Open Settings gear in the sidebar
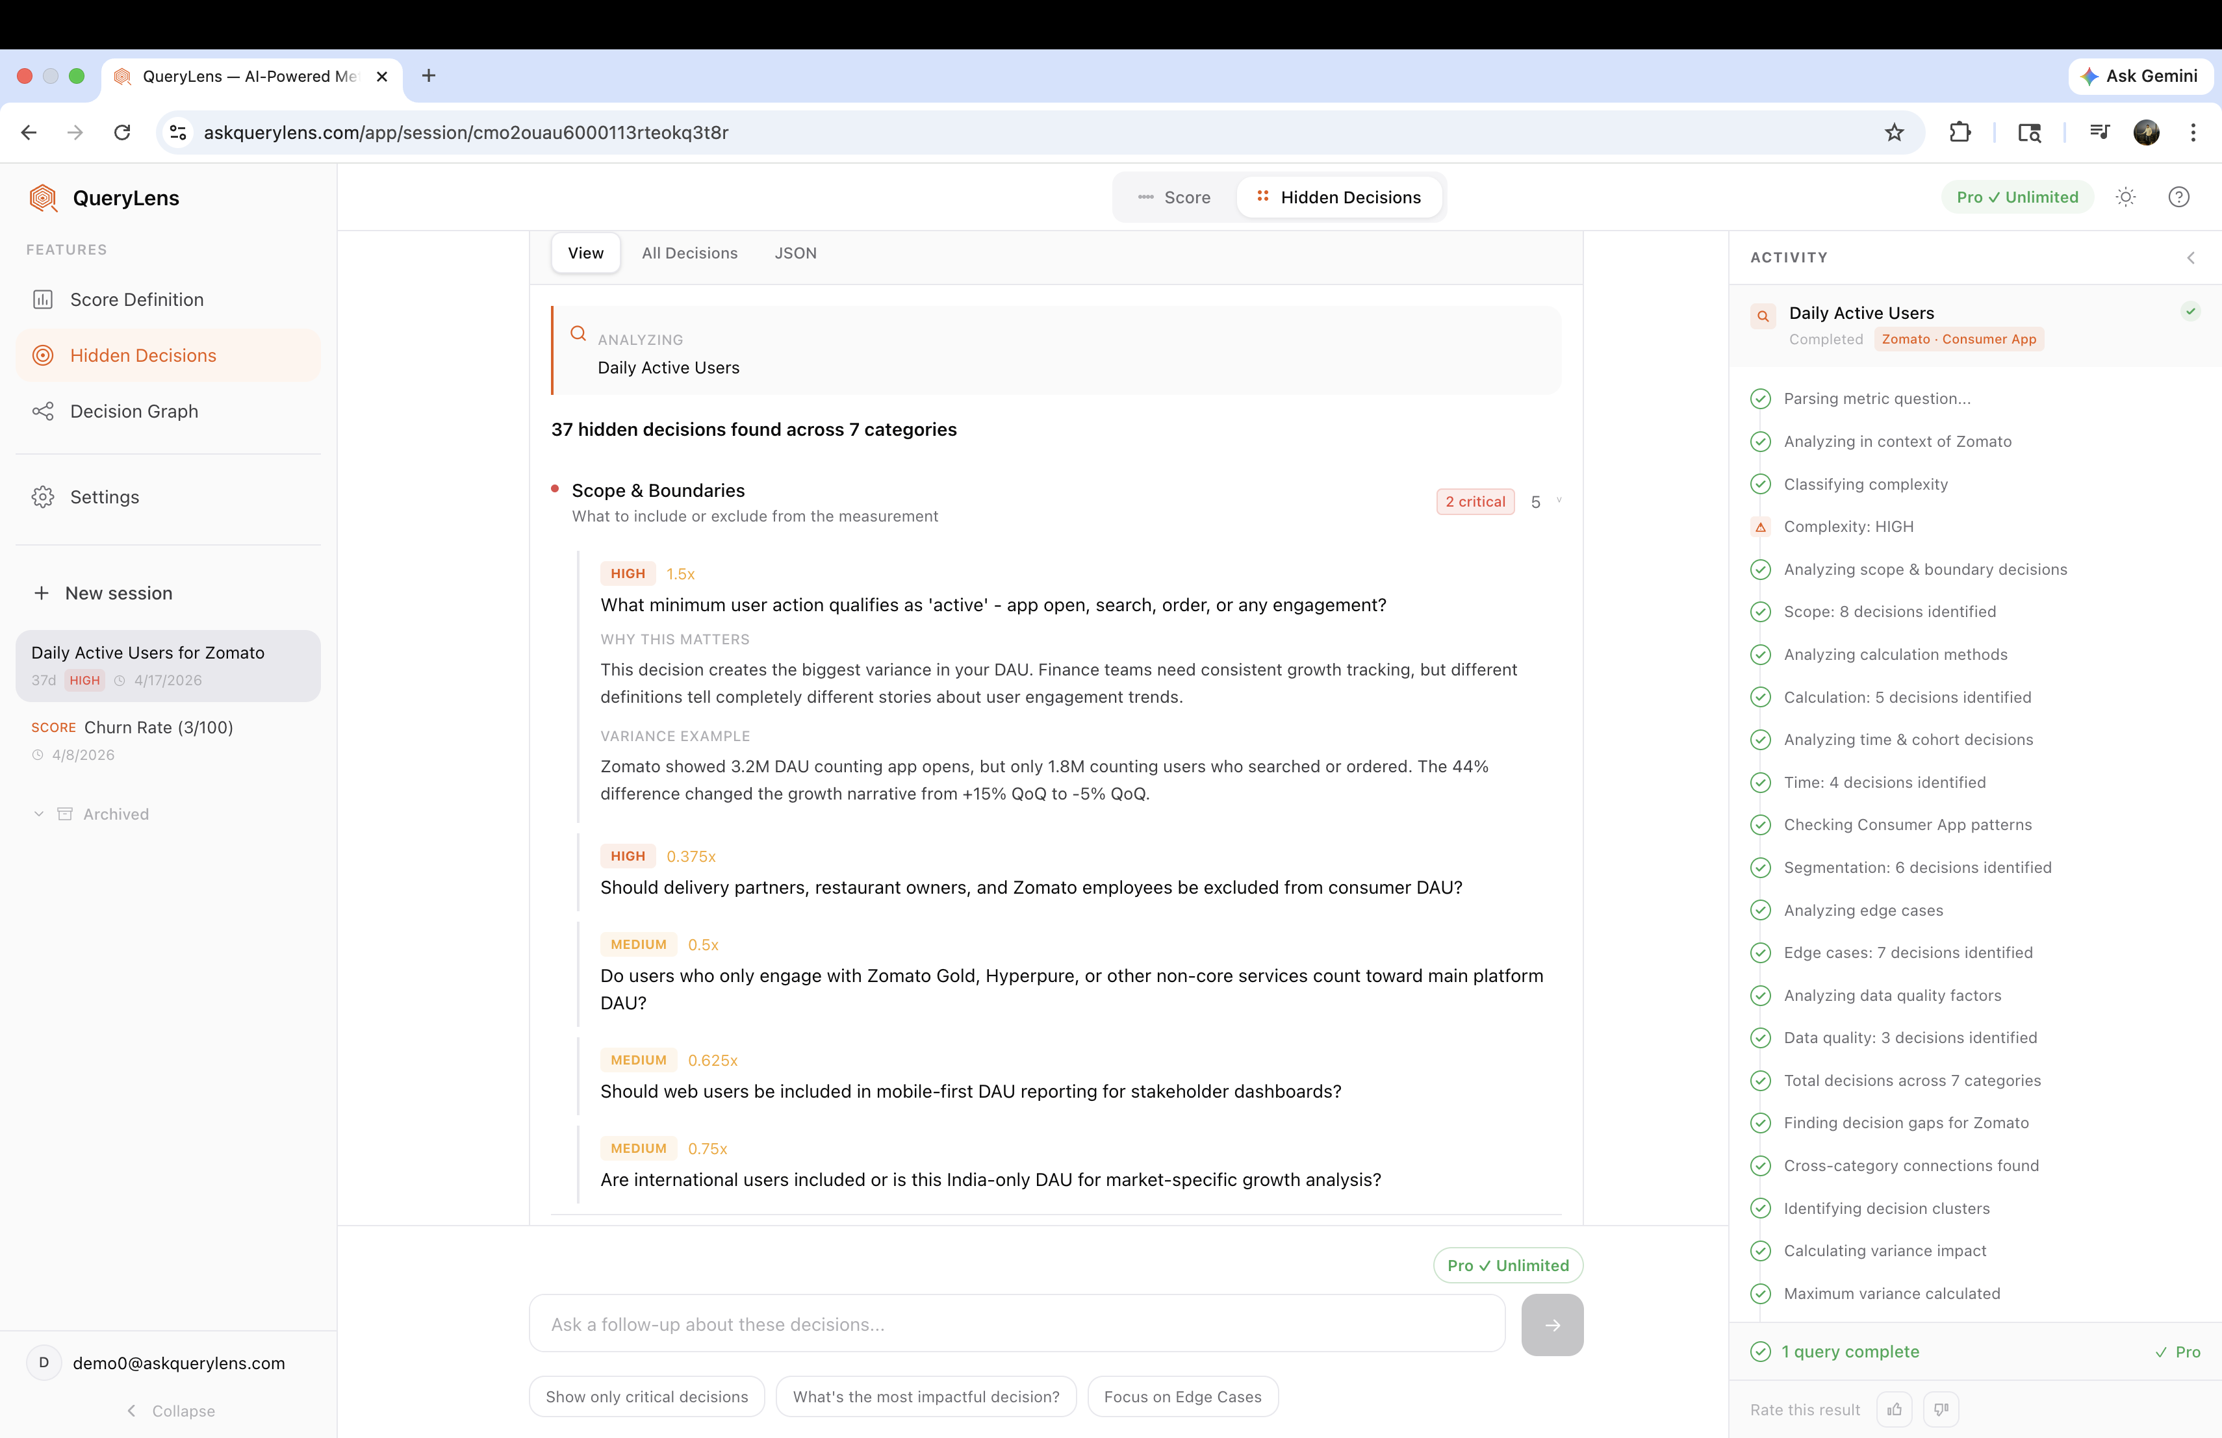This screenshot has width=2222, height=1438. [x=104, y=498]
